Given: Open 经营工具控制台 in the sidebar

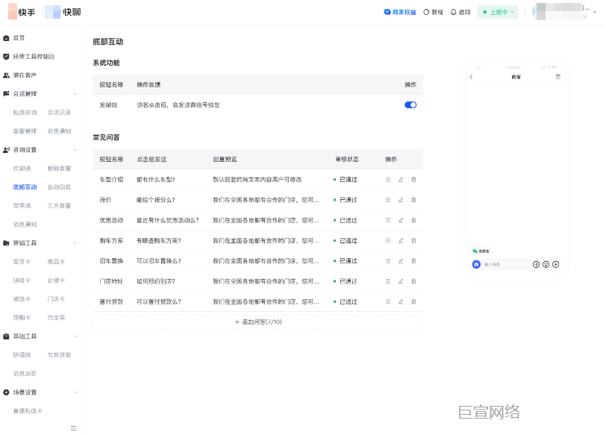Looking at the screenshot, I should click(x=34, y=57).
